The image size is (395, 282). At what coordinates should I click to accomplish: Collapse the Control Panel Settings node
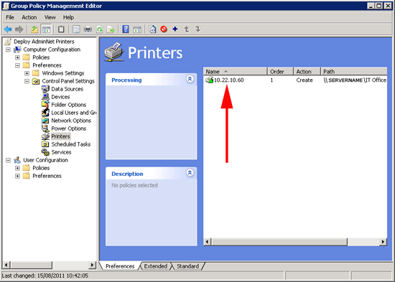click(27, 81)
